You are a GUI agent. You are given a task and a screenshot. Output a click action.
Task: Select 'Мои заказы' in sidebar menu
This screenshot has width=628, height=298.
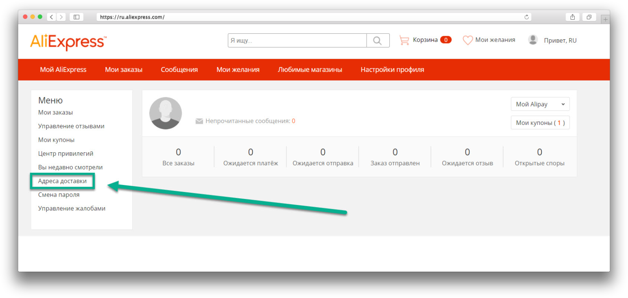[55, 112]
